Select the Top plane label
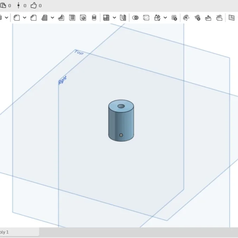The width and height of the screenshot is (238, 238). click(x=79, y=52)
